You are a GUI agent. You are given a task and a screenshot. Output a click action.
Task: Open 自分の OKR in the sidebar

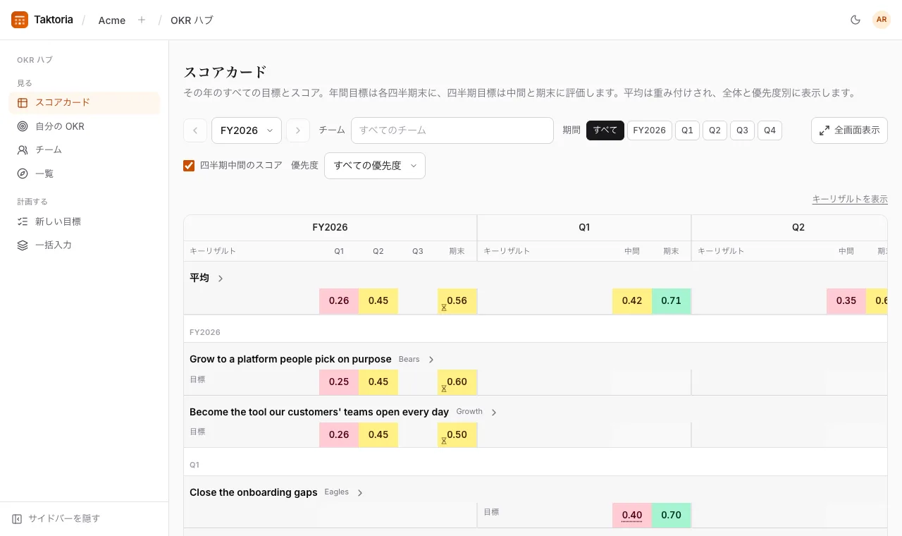point(85,126)
